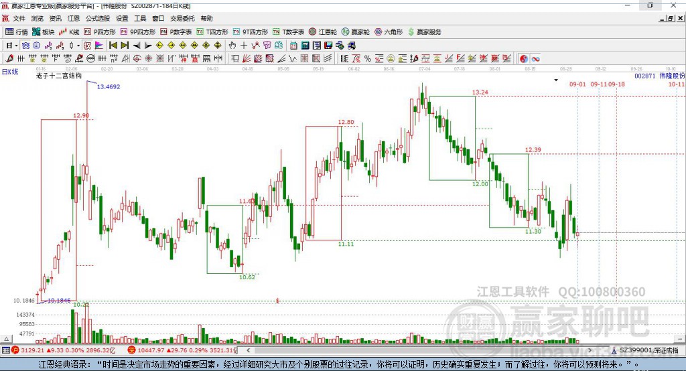This screenshot has width=686, height=371.
Task: Select the Gann fan angle tool
Action: [247, 59]
